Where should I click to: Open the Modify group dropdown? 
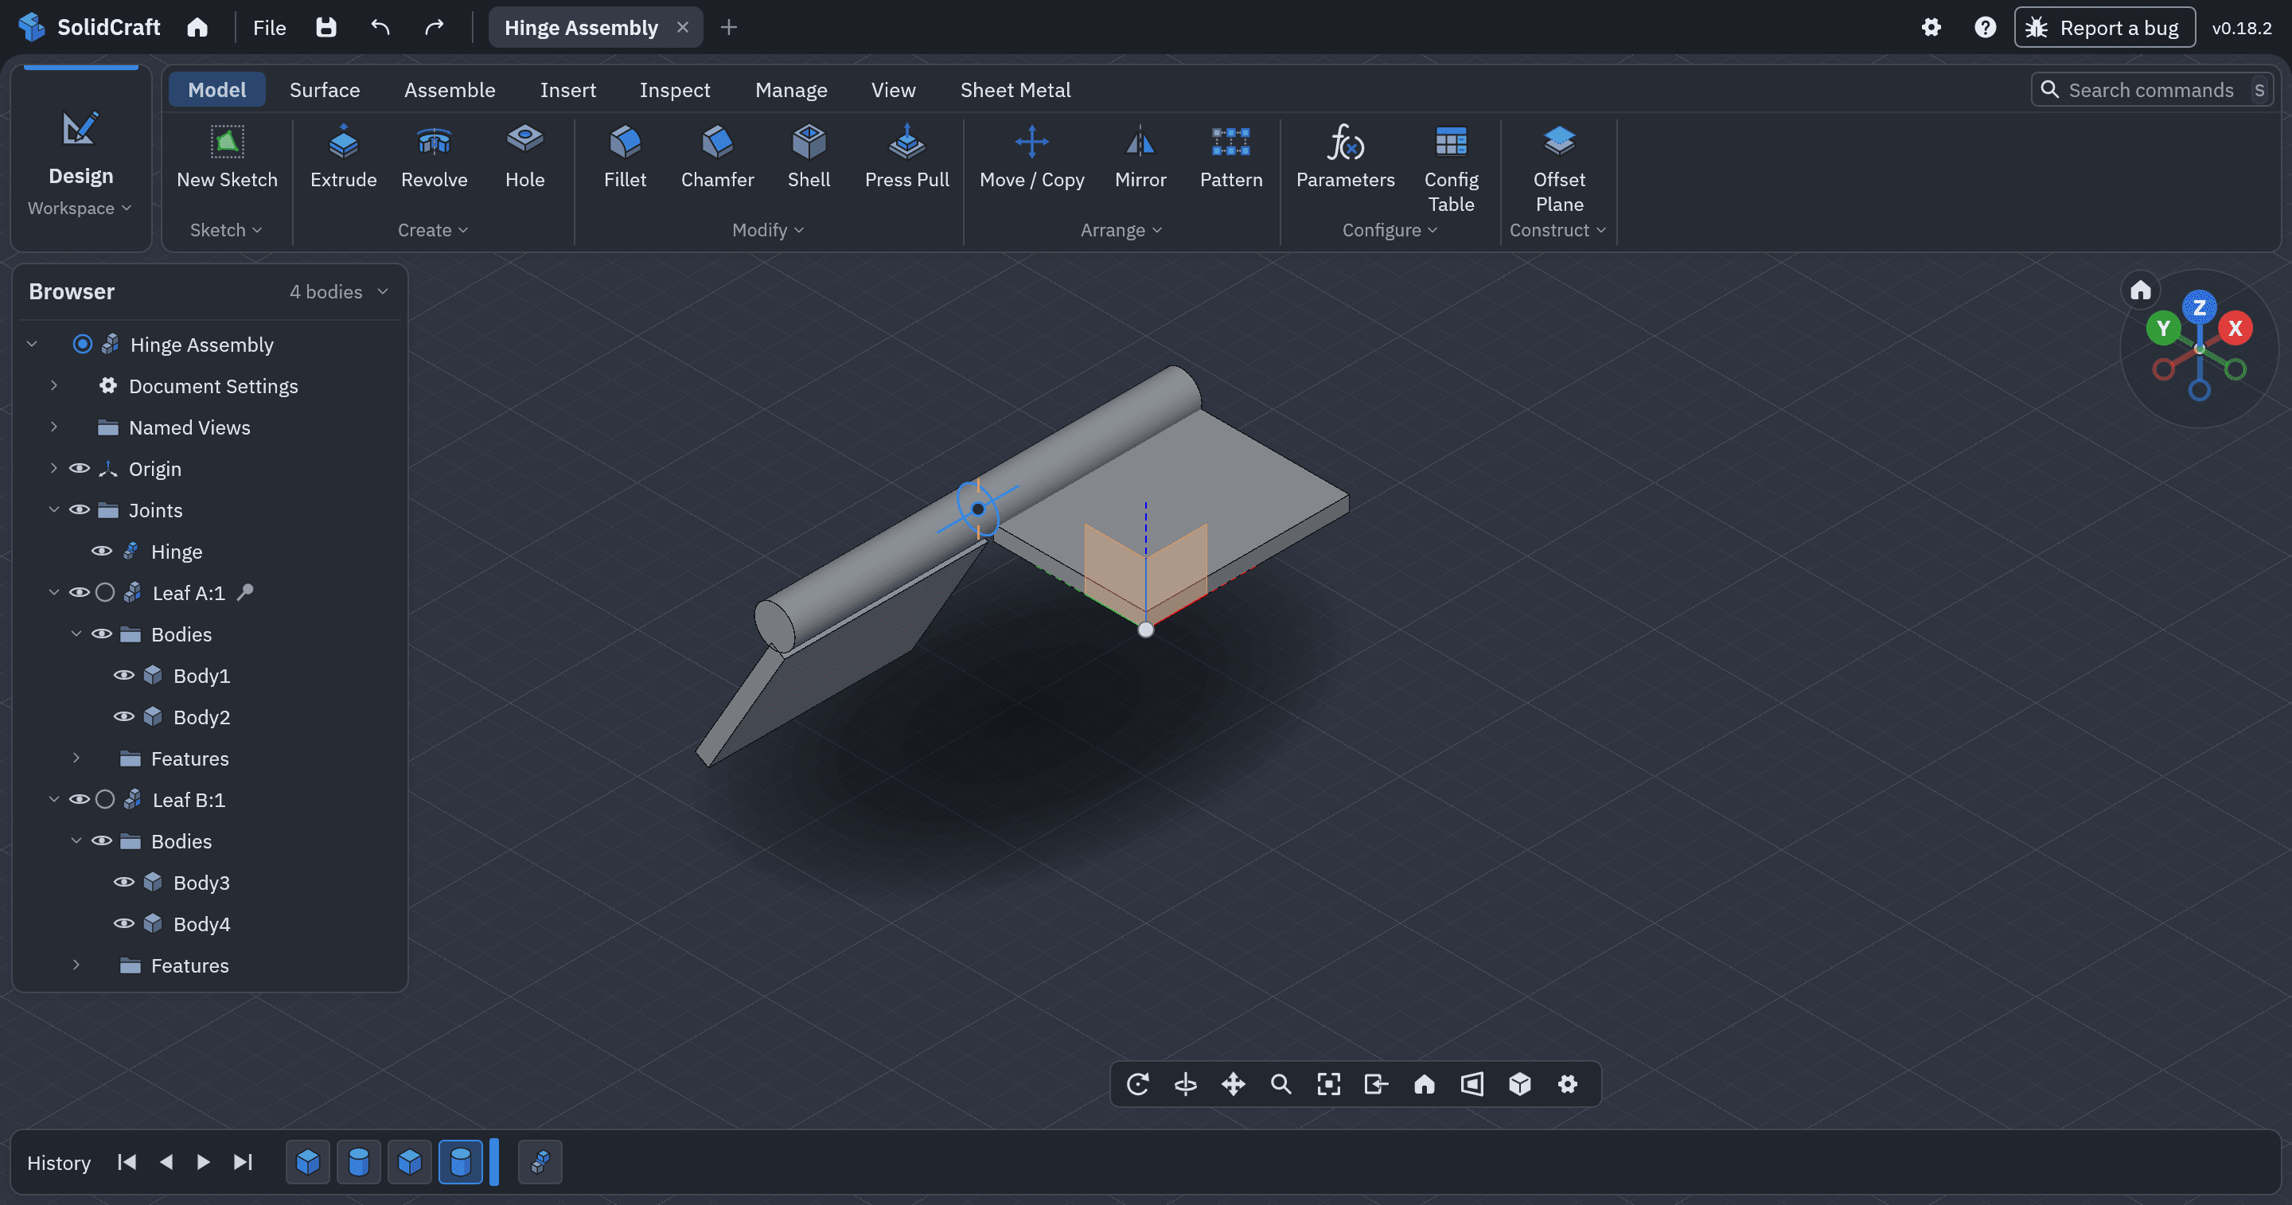pyautogui.click(x=767, y=229)
